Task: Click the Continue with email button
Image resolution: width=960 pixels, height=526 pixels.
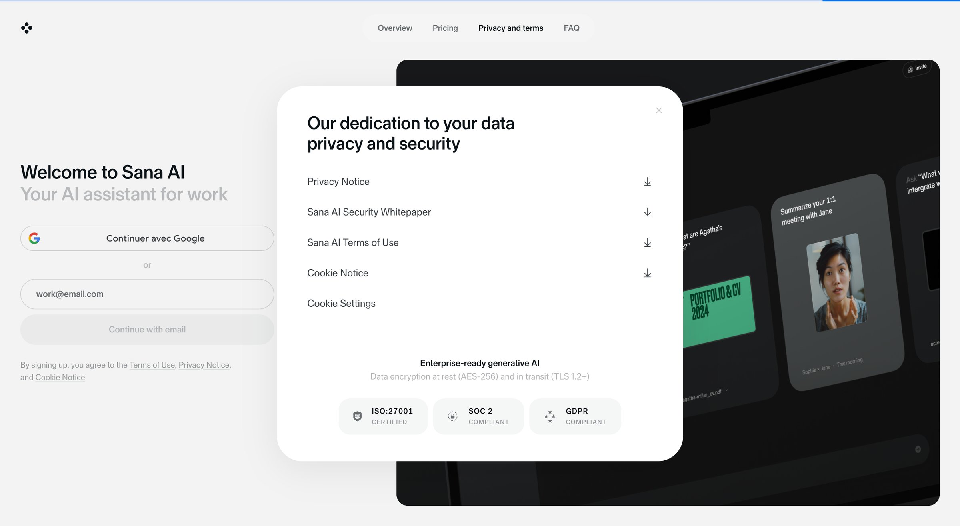Action: tap(147, 330)
